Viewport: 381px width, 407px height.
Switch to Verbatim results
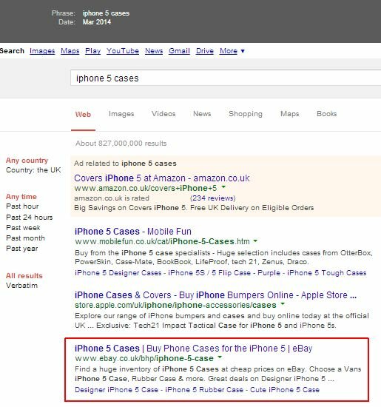21,286
